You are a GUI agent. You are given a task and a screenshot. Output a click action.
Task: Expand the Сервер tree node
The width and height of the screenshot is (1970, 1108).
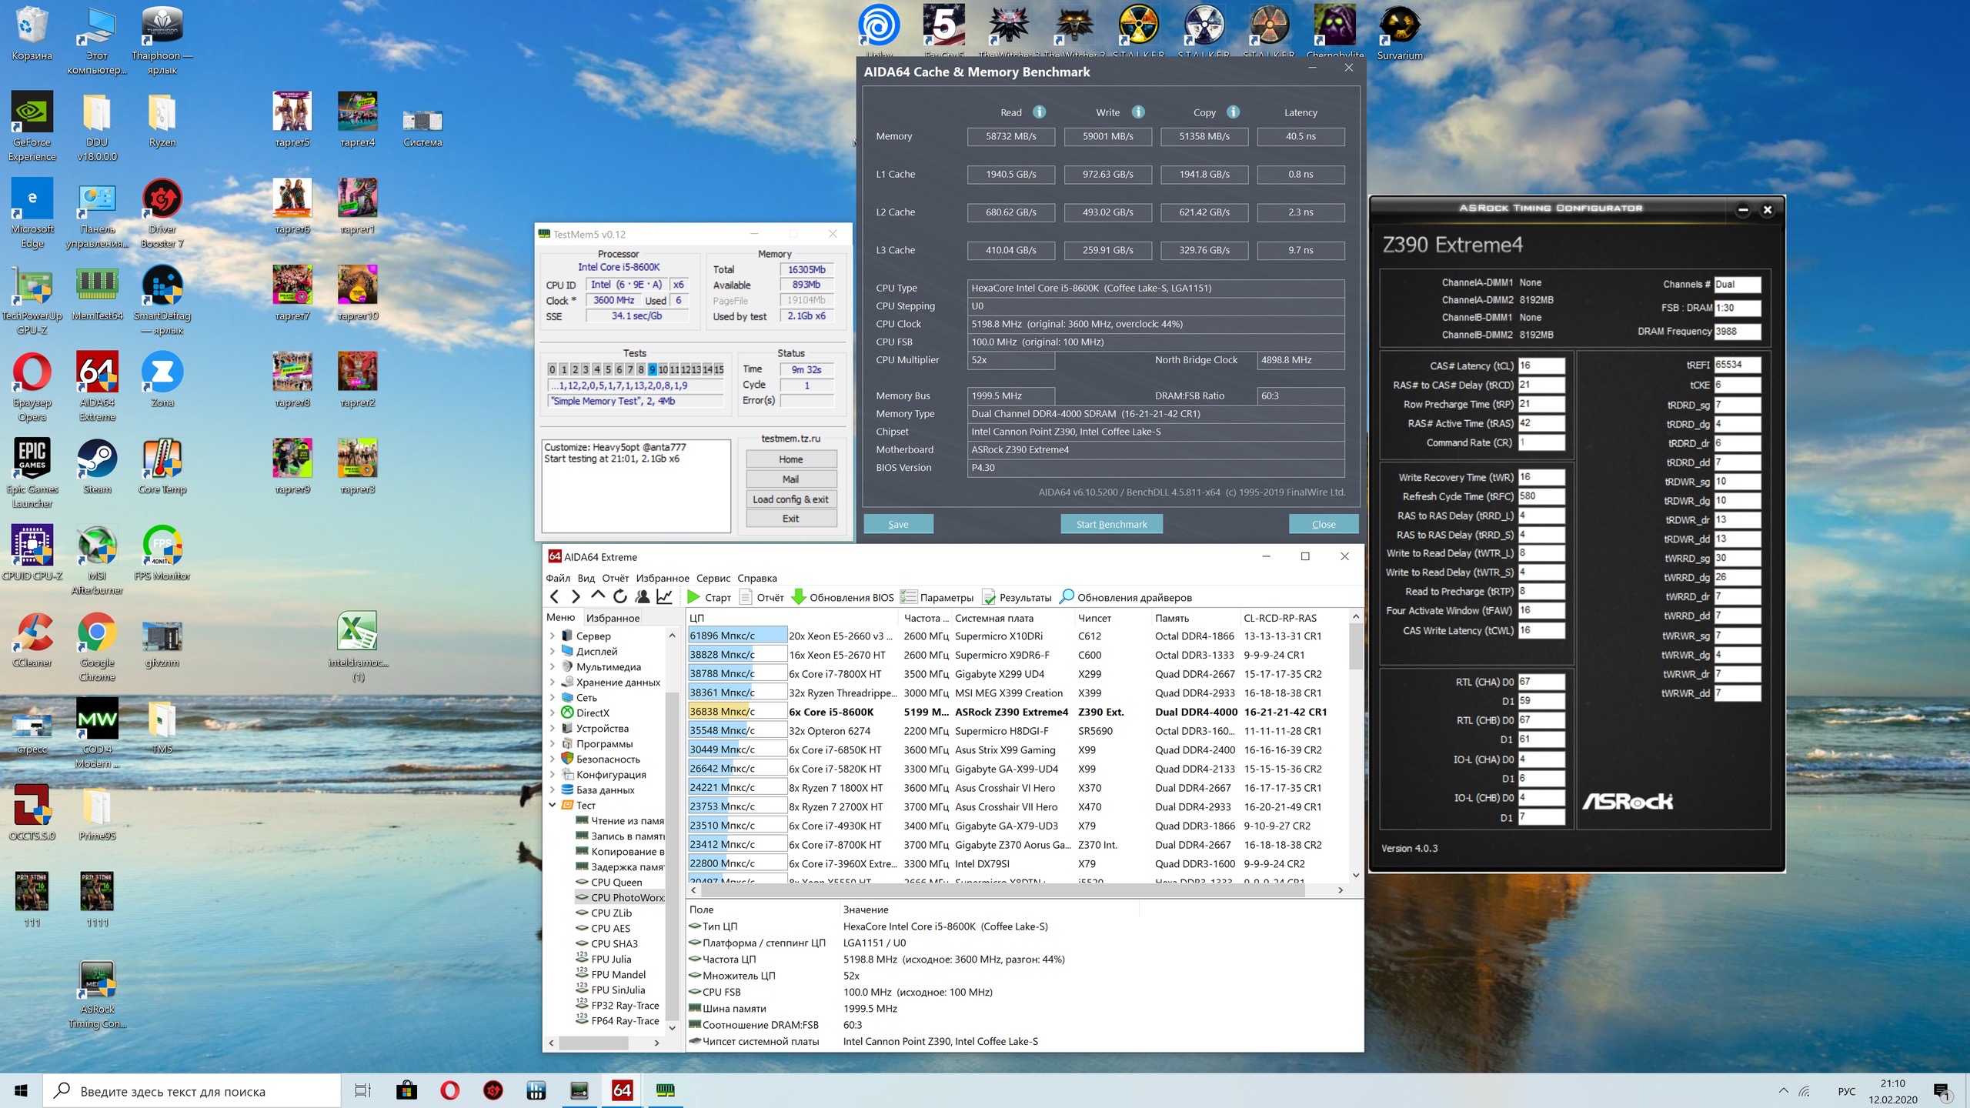pyautogui.click(x=553, y=636)
